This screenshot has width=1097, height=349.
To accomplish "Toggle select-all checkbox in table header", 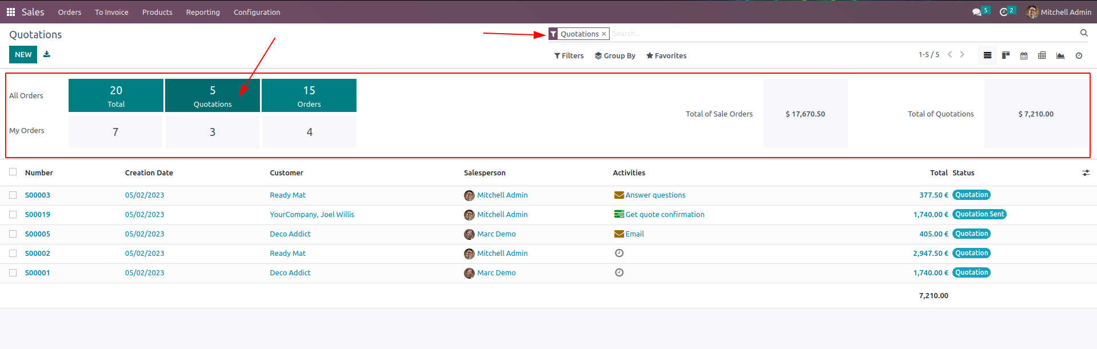I will pyautogui.click(x=13, y=172).
